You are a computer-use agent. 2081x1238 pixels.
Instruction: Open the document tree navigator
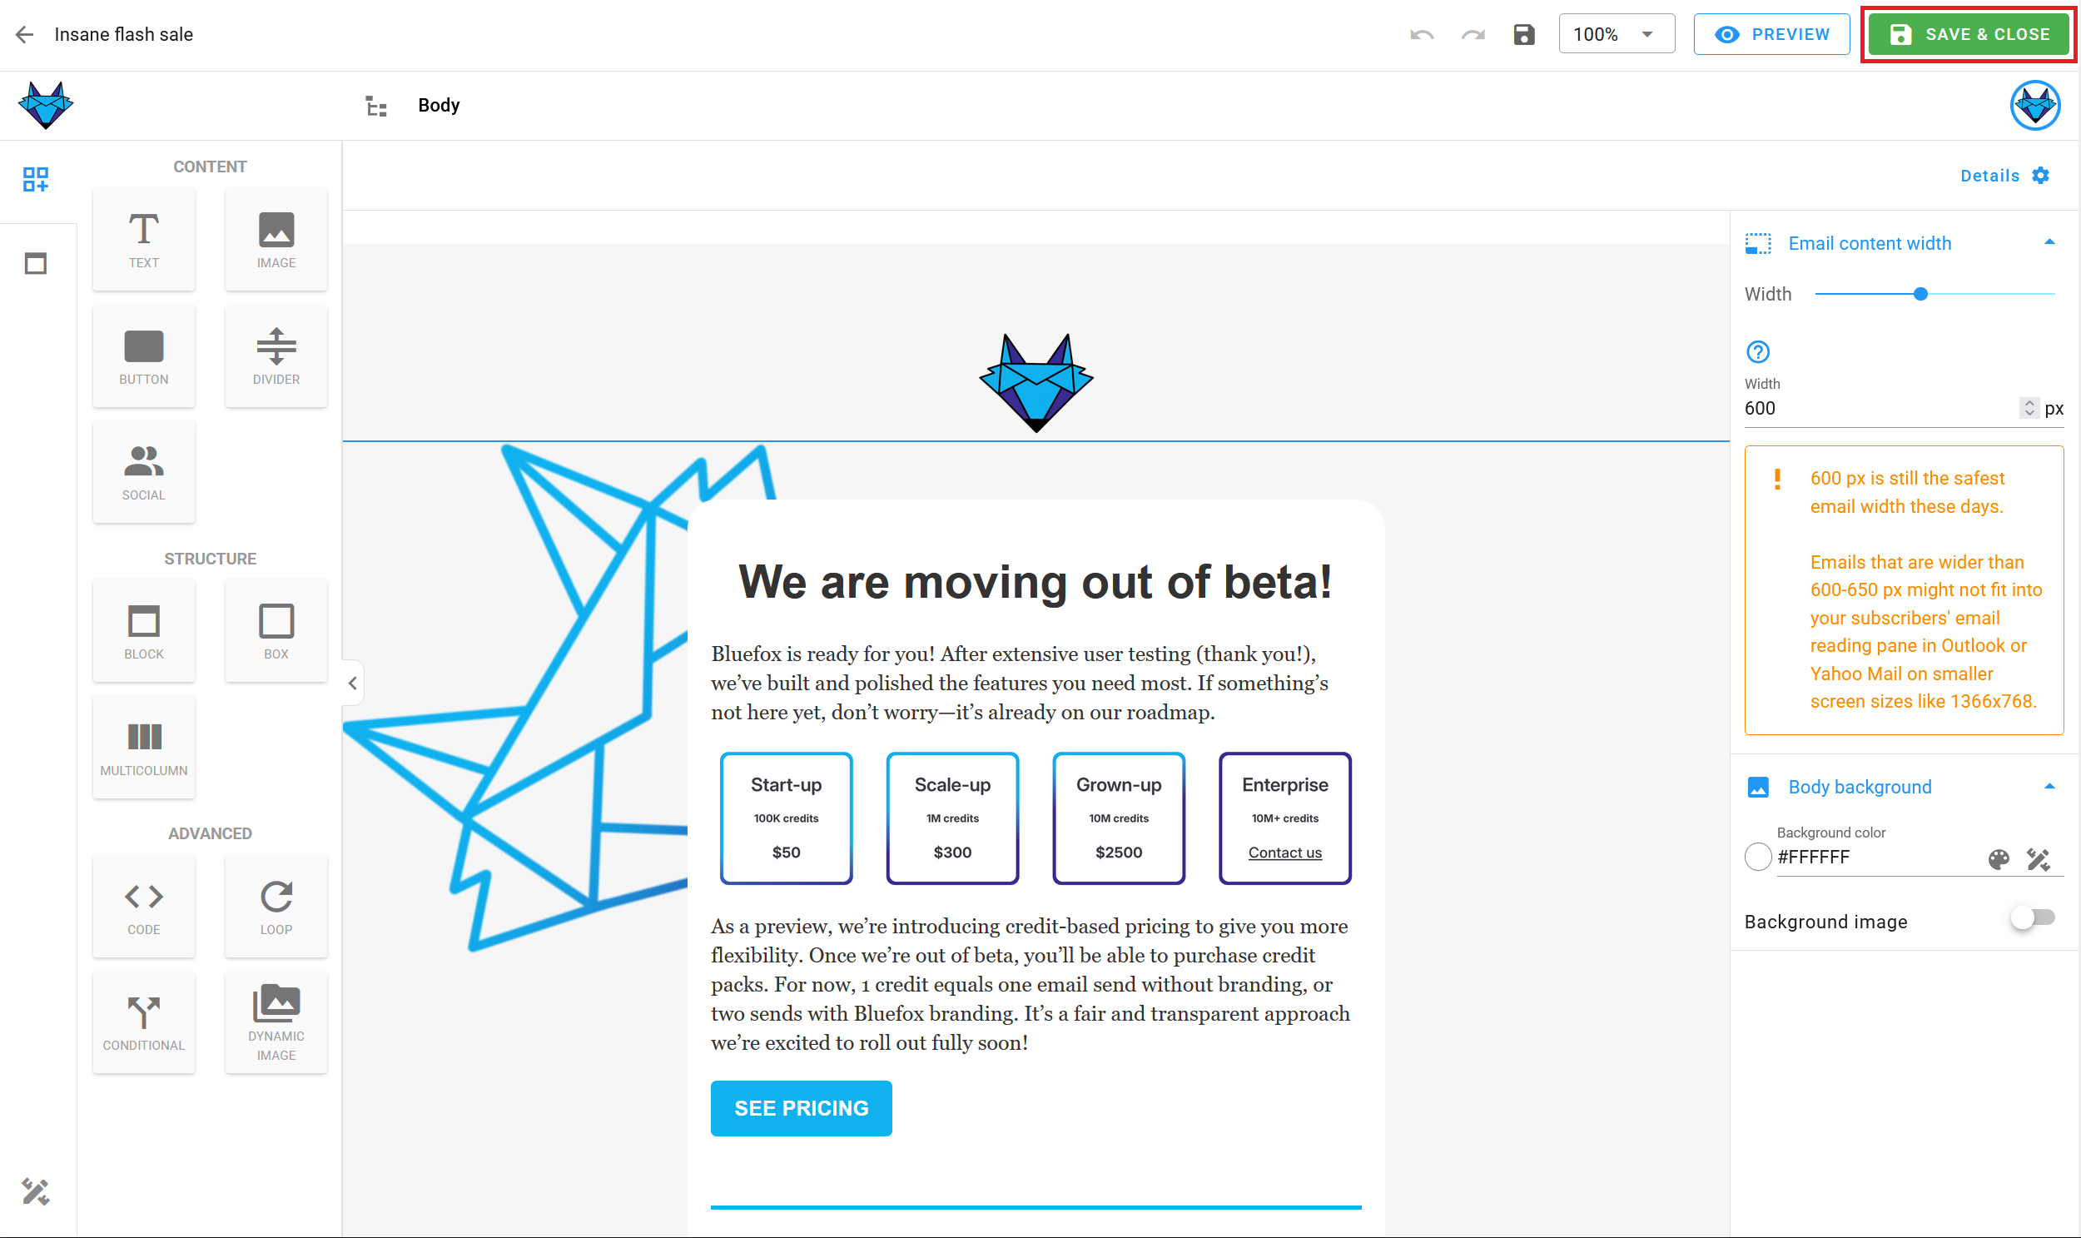(375, 106)
